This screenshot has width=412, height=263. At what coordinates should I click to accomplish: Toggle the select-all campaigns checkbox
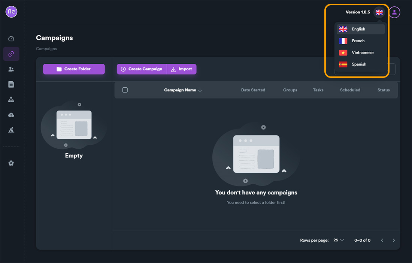pos(125,90)
